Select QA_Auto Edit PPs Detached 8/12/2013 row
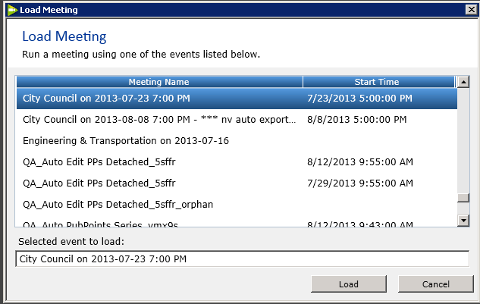This screenshot has width=480, height=304. [237, 162]
